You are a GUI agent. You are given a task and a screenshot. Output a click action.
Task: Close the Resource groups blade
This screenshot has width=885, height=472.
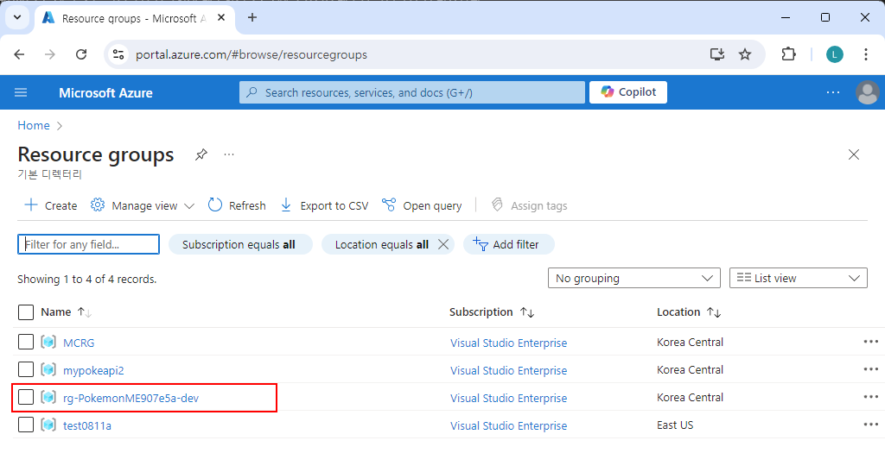click(853, 154)
